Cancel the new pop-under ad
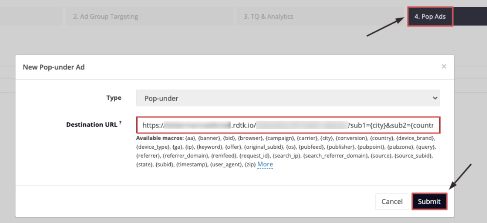487x223 pixels. [x=392, y=202]
